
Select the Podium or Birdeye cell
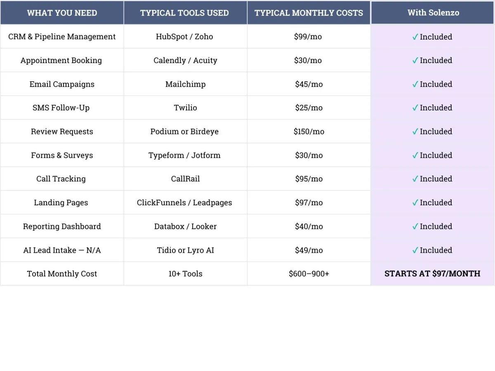coord(185,131)
